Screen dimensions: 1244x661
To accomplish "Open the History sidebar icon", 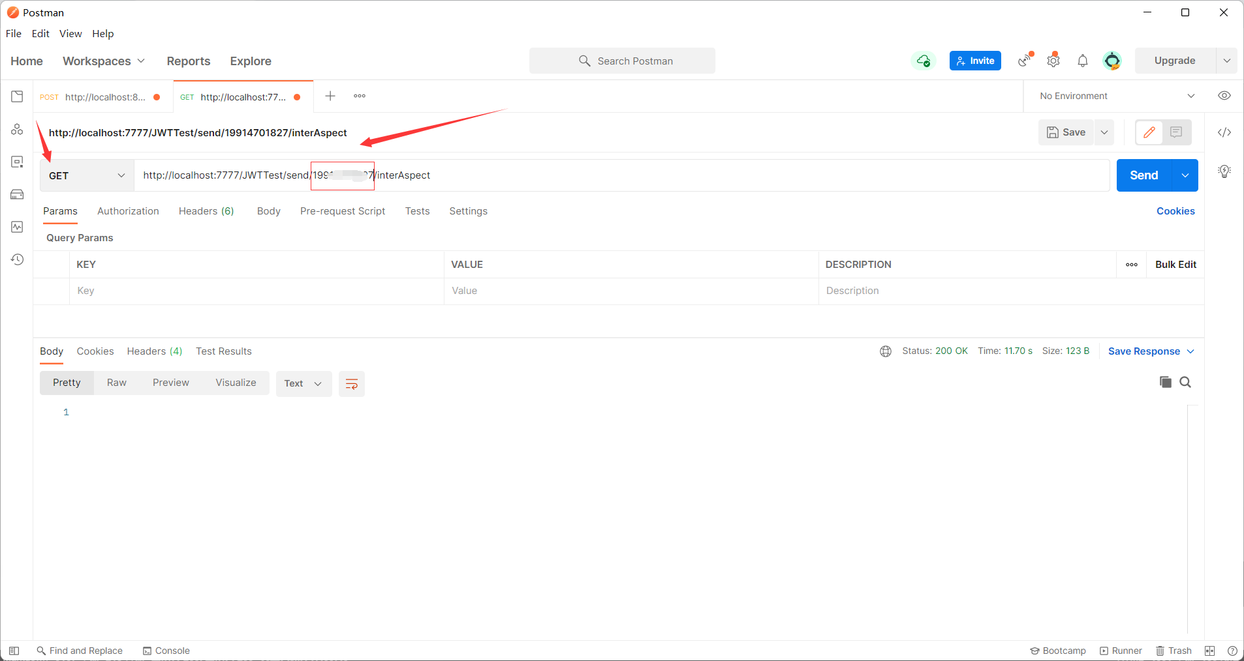I will (x=17, y=259).
